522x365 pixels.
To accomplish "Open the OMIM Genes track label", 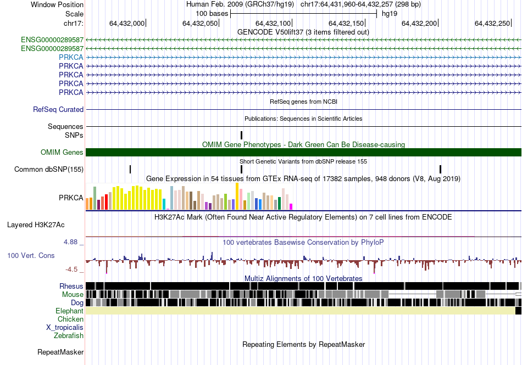I will tap(62, 152).
